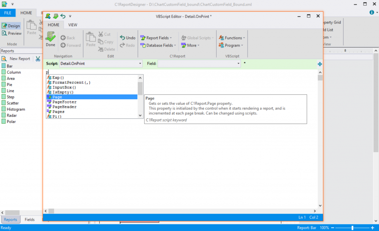Open the Database Fields dropdown
Screen dimensions: 379x231
[x=158, y=45]
